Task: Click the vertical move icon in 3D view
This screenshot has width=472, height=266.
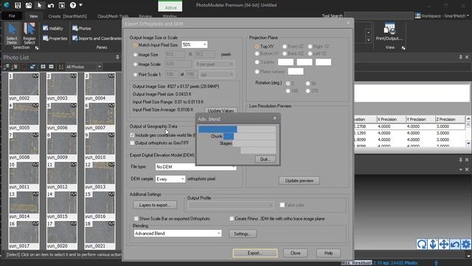Action: click(x=433, y=244)
